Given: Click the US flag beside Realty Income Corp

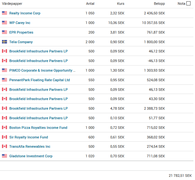Looking at the screenshot, I should coord(4,13).
